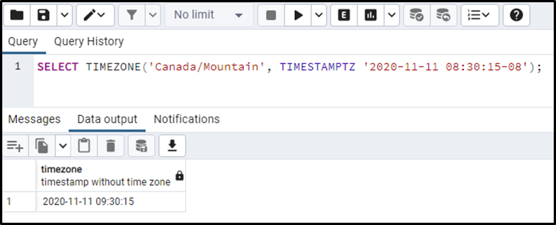Download results with the download button
Image resolution: width=556 pixels, height=225 pixels.
tap(173, 146)
